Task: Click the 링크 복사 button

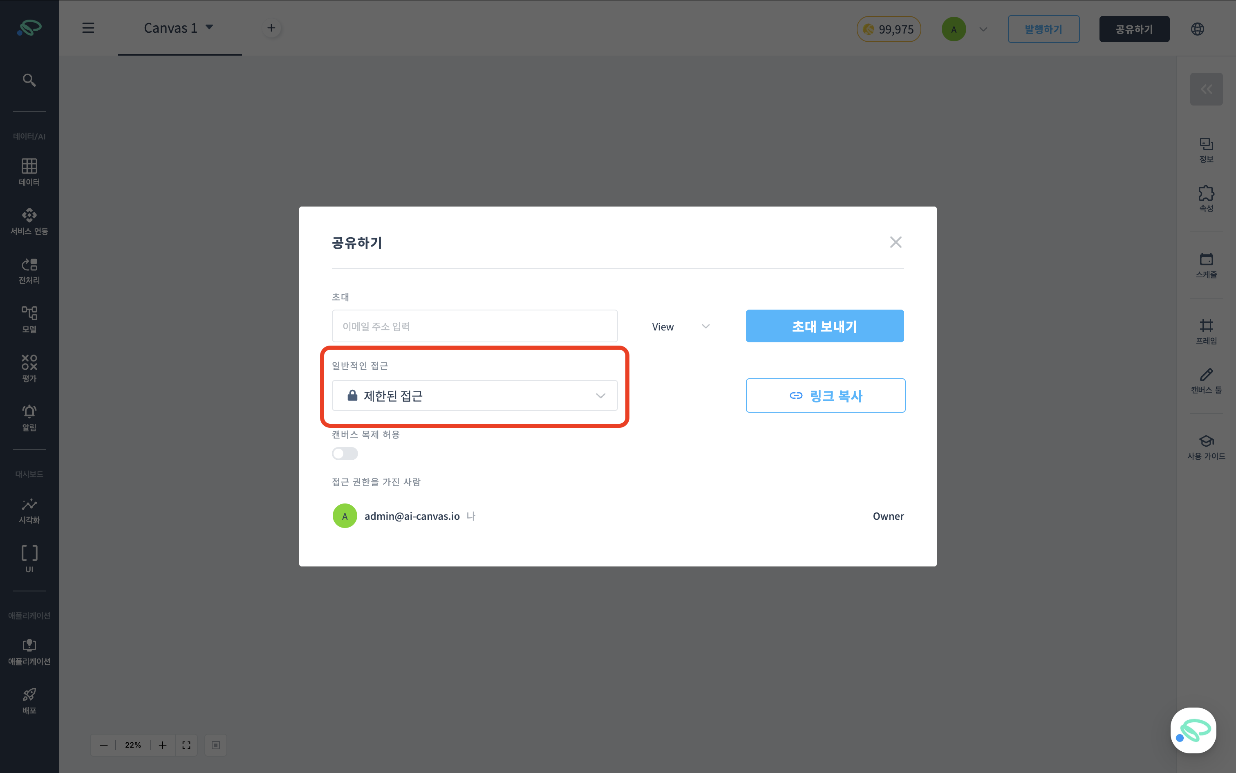Action: [x=825, y=395]
